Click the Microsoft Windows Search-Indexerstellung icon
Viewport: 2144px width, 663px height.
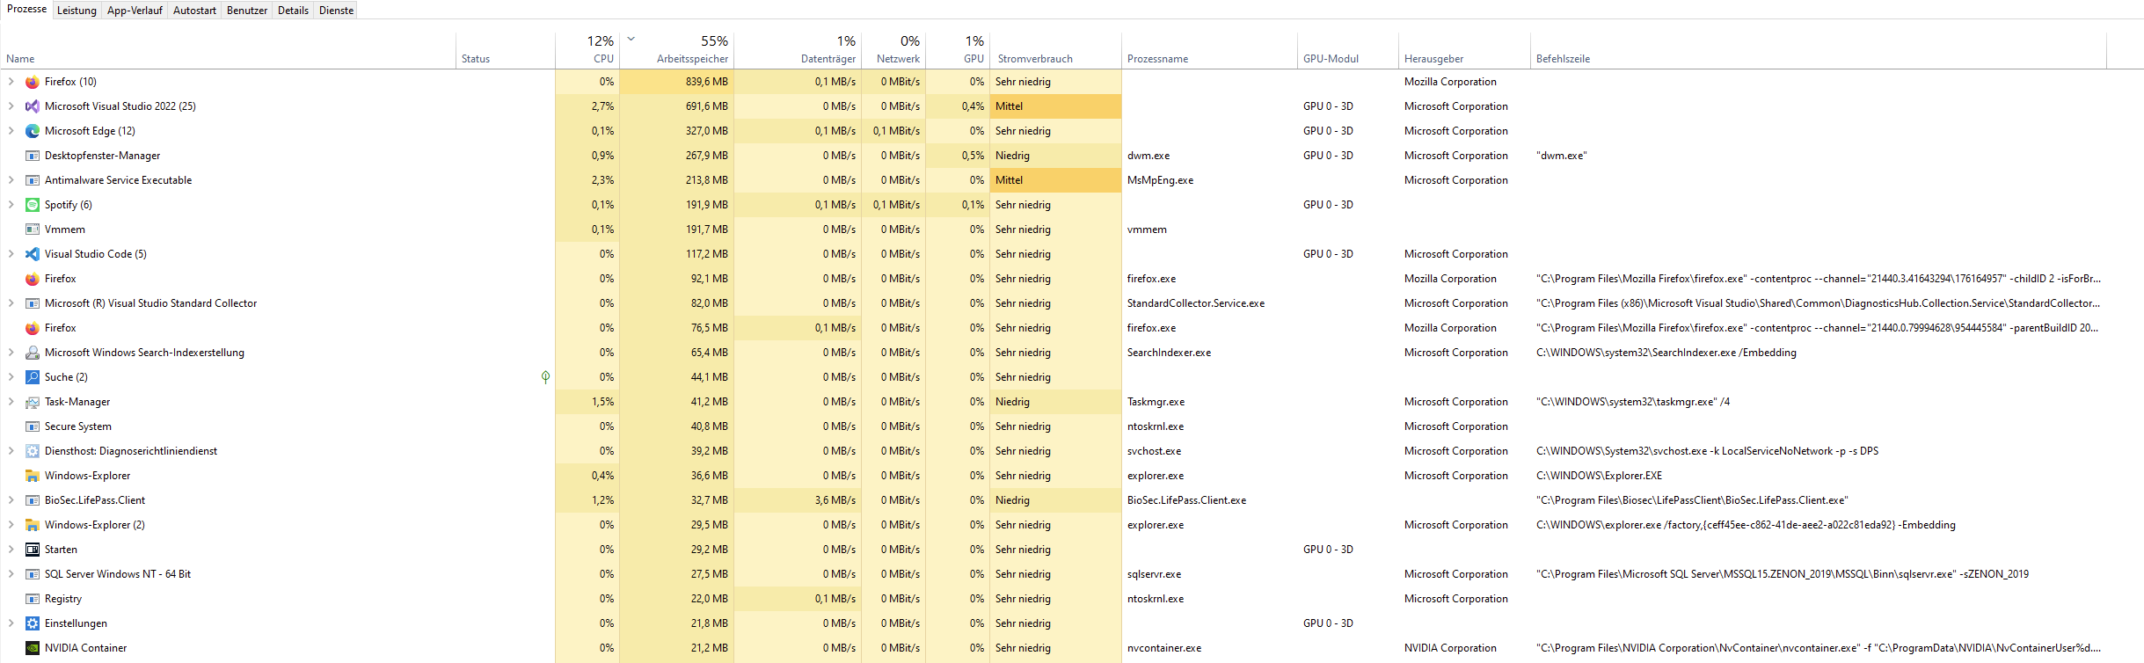33,353
